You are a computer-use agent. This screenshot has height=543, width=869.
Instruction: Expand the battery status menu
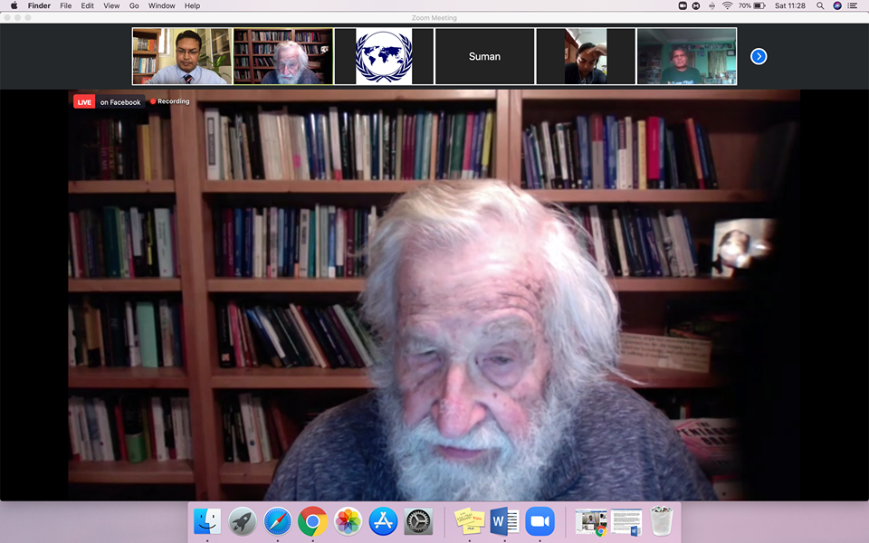click(759, 5)
